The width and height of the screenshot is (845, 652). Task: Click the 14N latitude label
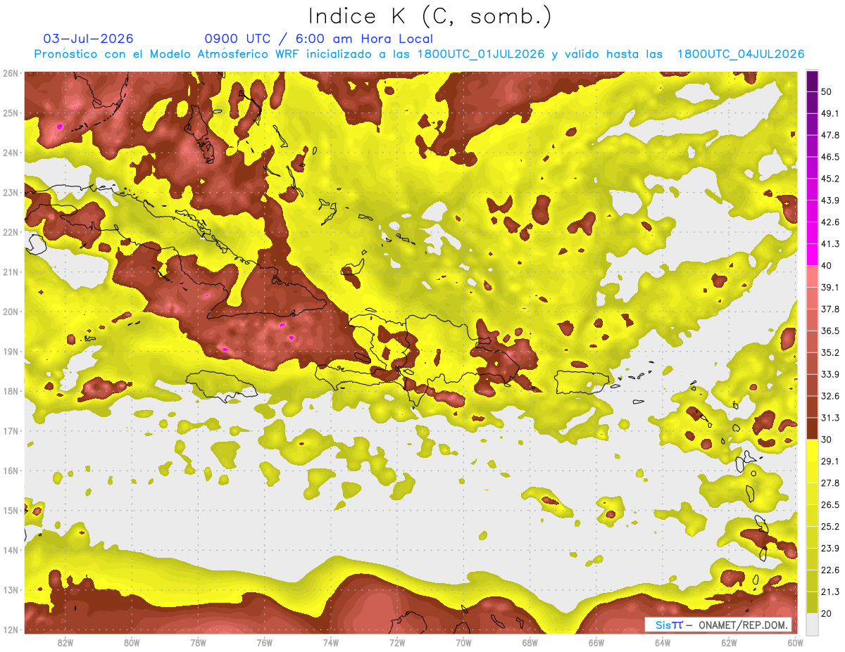10,550
